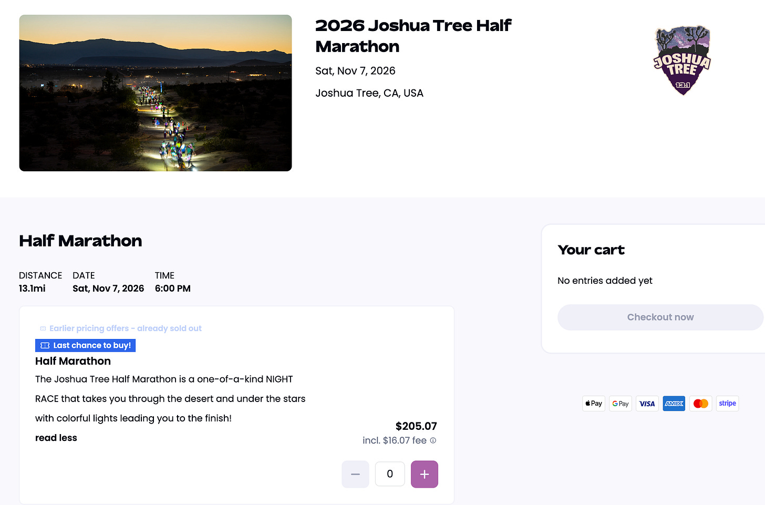Click the 2026 Joshua Tree Half Marathon title
The width and height of the screenshot is (765, 505).
click(413, 36)
